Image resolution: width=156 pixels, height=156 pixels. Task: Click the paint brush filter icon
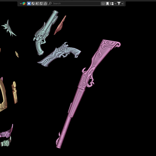tap(45, 4)
